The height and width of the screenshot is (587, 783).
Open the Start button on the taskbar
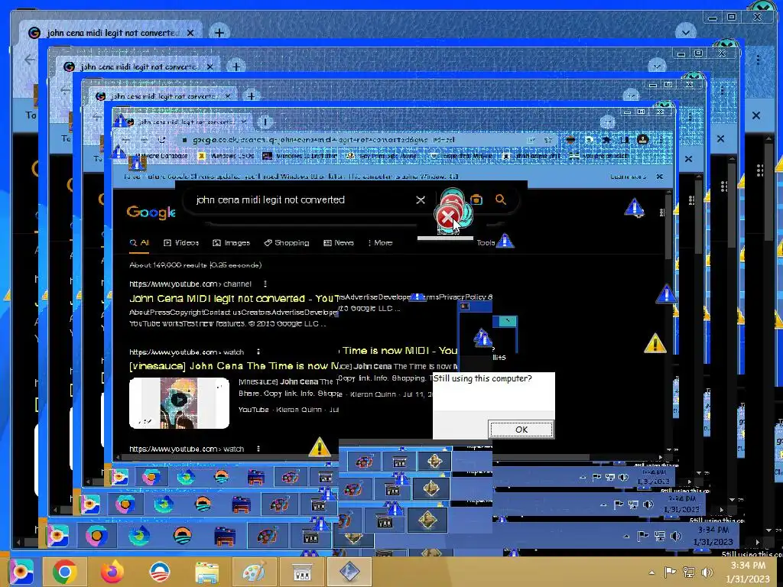point(20,572)
